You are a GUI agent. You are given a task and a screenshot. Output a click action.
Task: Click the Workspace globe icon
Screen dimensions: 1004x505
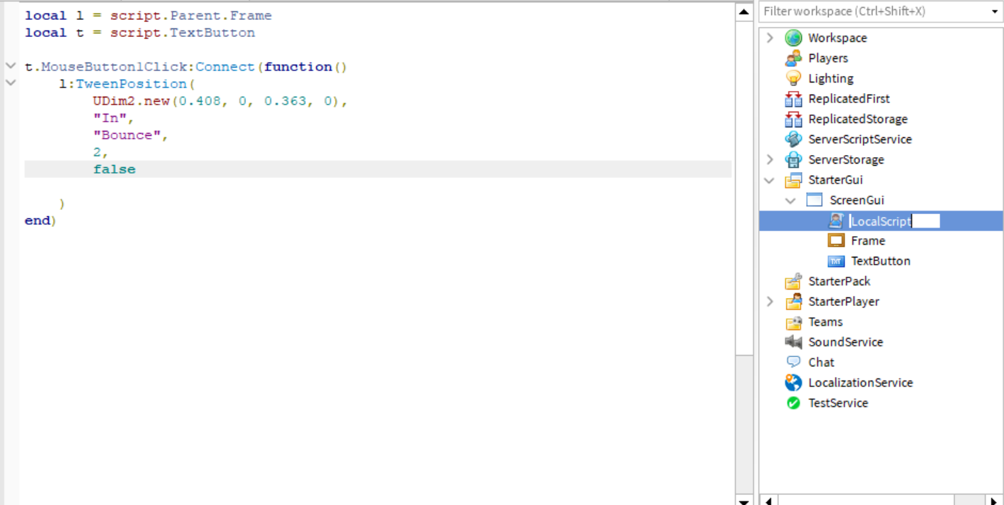793,38
